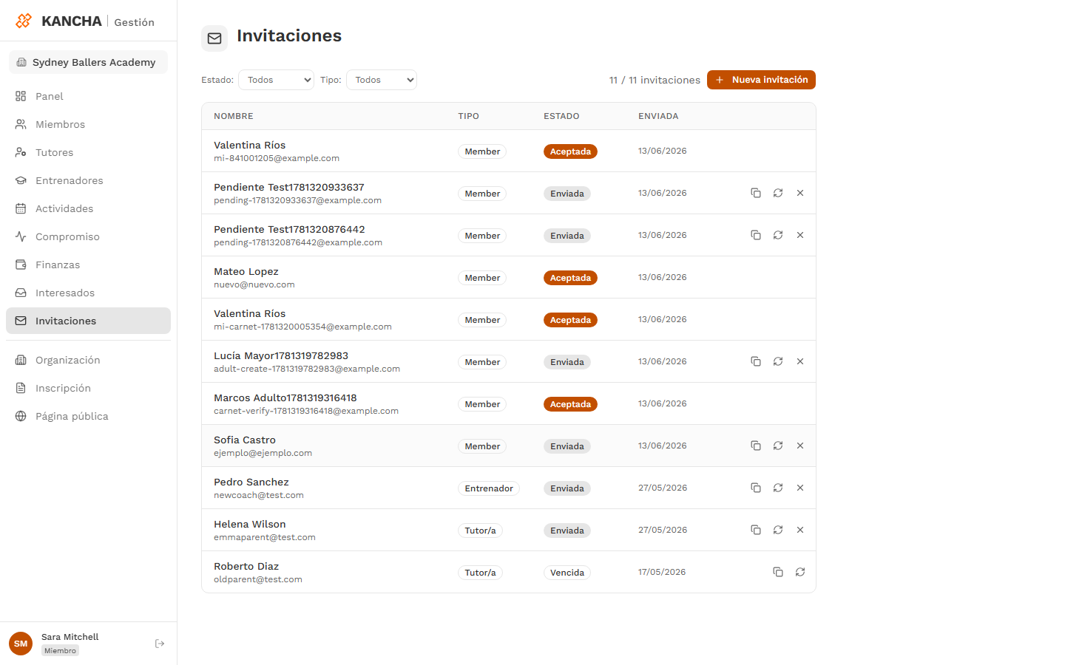Cancel invitation for Pendiente Test1781320933637
The image size is (1065, 665).
coord(800,193)
